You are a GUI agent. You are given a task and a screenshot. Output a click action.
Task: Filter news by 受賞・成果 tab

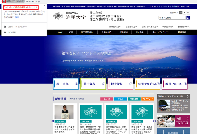tap(134, 99)
